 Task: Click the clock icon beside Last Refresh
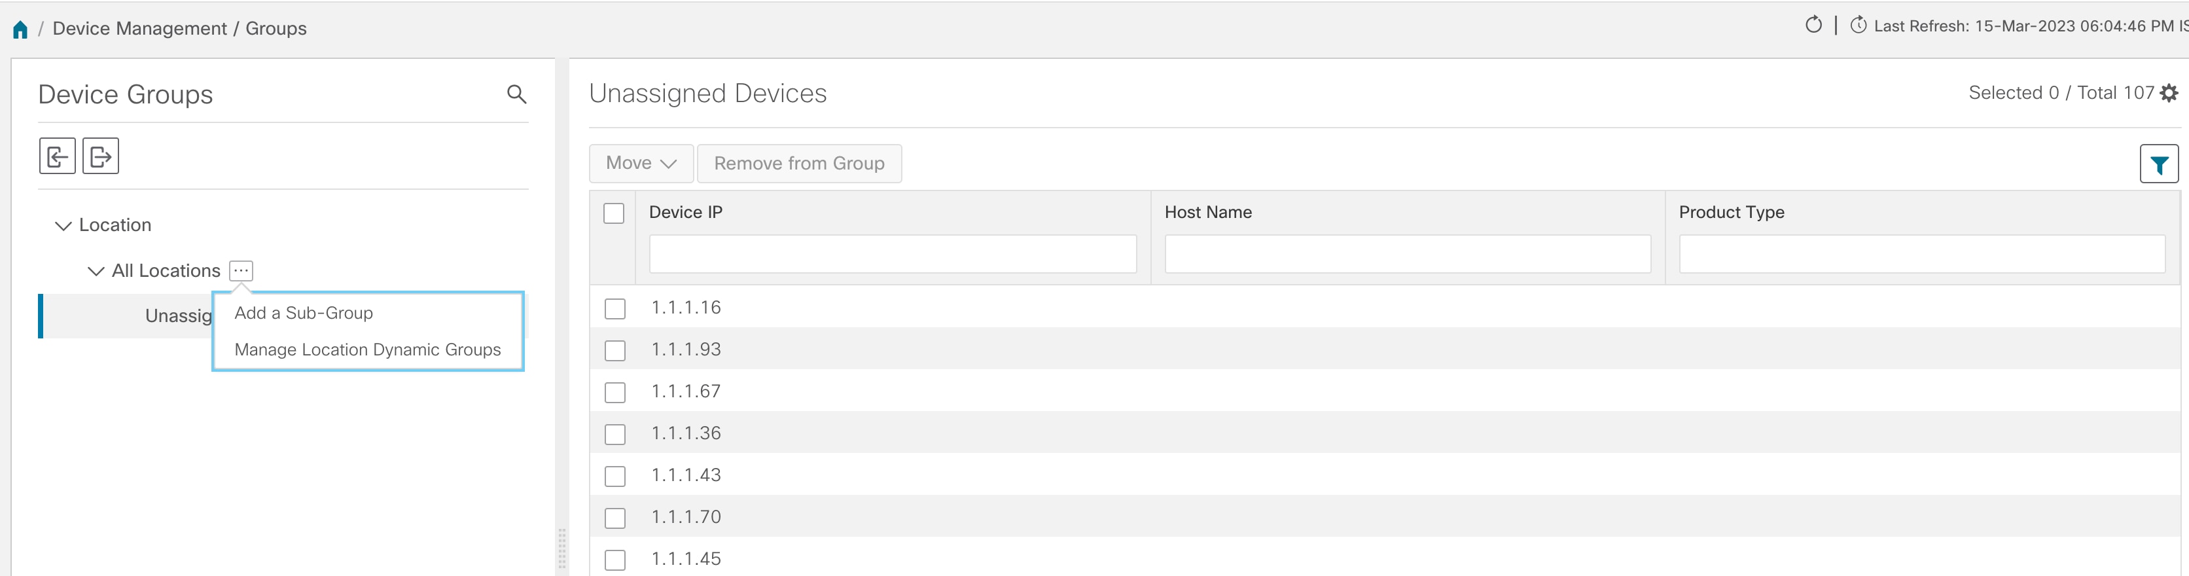pyautogui.click(x=1859, y=26)
